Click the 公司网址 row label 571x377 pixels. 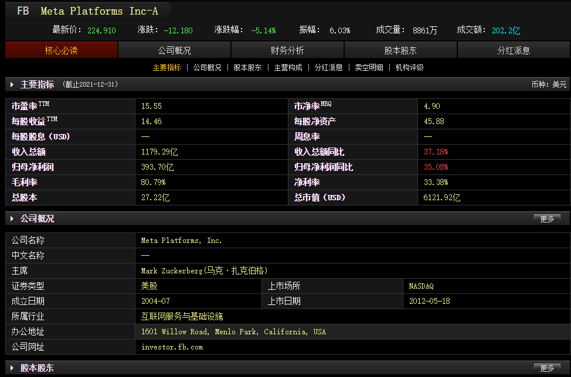point(28,347)
